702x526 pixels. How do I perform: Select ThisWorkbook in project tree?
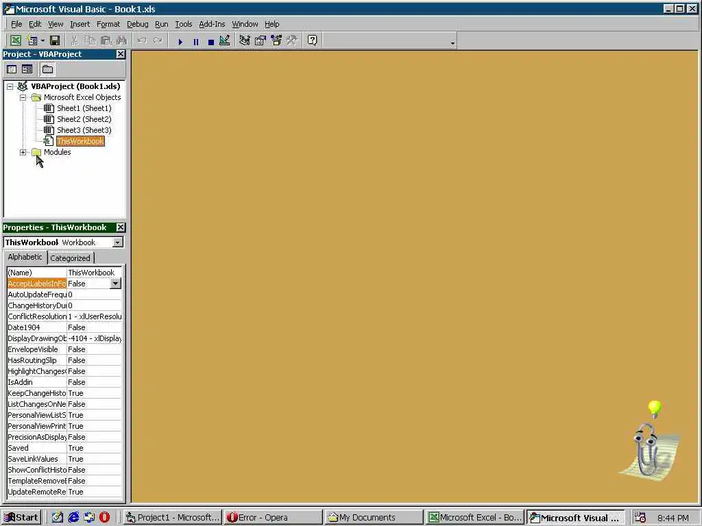(x=81, y=141)
